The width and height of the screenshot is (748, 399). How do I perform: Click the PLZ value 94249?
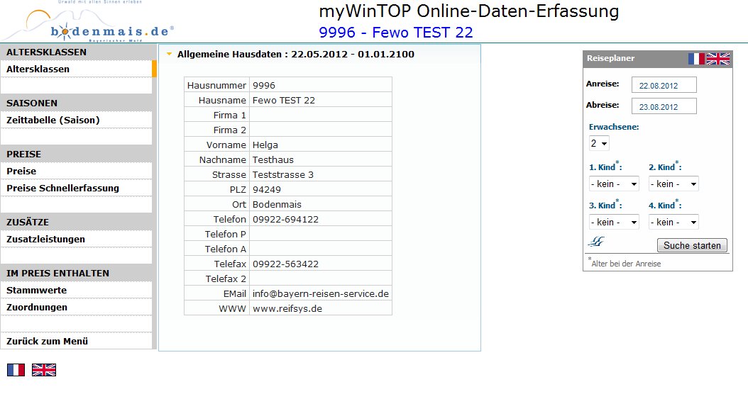tap(267, 189)
